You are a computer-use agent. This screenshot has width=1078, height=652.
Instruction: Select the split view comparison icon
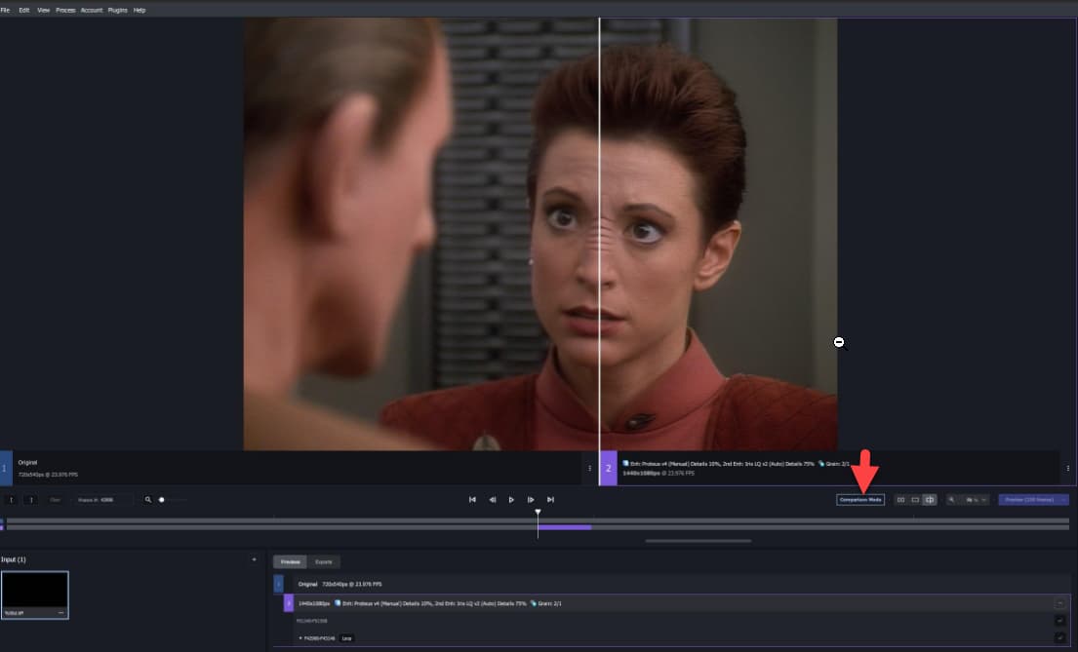click(x=930, y=500)
